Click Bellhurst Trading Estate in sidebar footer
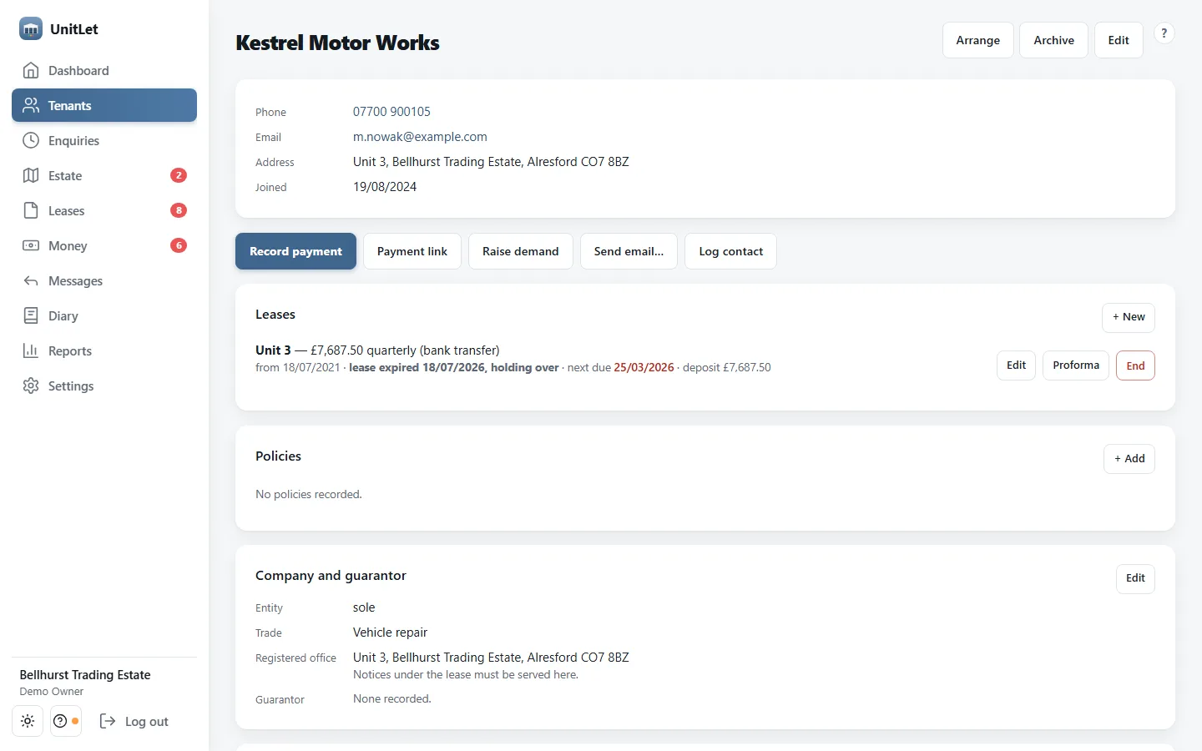The width and height of the screenshot is (1202, 751). (85, 675)
